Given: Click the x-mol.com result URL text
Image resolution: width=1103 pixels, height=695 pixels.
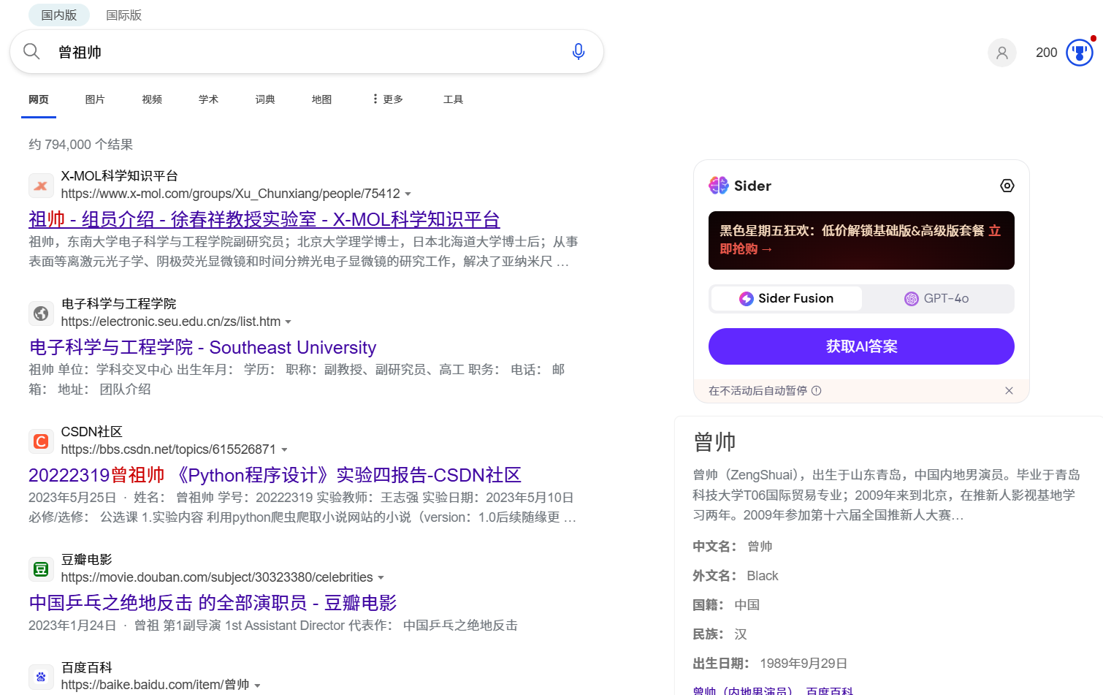Looking at the screenshot, I should (x=230, y=194).
